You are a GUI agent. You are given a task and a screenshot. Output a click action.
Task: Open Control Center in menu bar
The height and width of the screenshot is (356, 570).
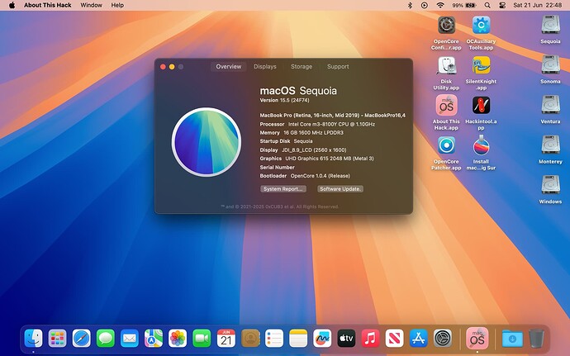click(x=502, y=5)
